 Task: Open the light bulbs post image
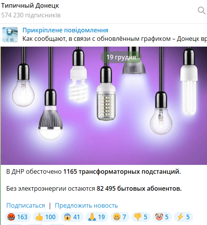[x=104, y=106]
